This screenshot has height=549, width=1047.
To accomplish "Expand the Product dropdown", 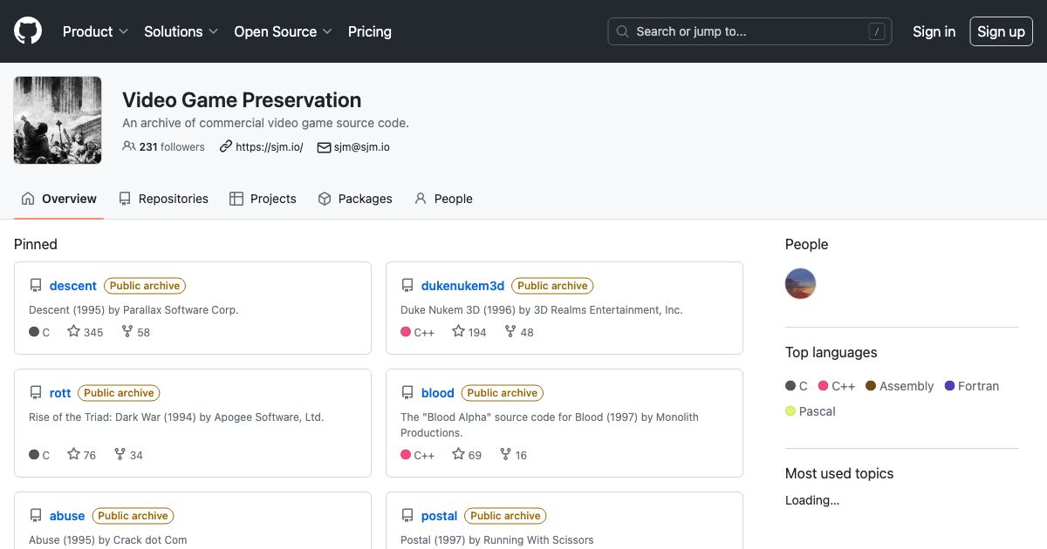I will [x=94, y=31].
